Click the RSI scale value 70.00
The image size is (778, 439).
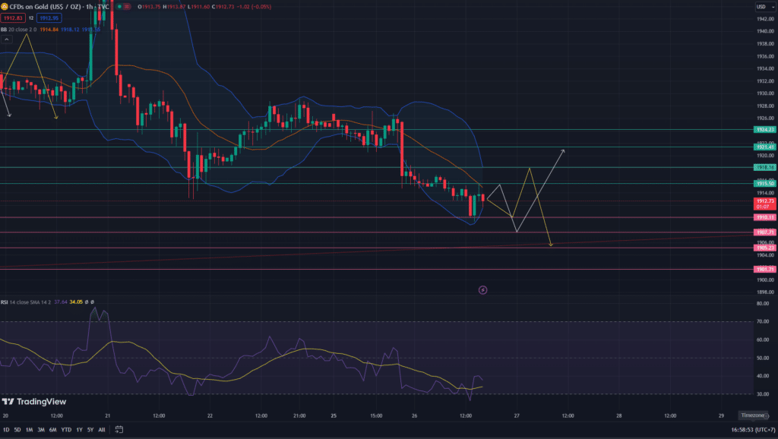click(763, 322)
